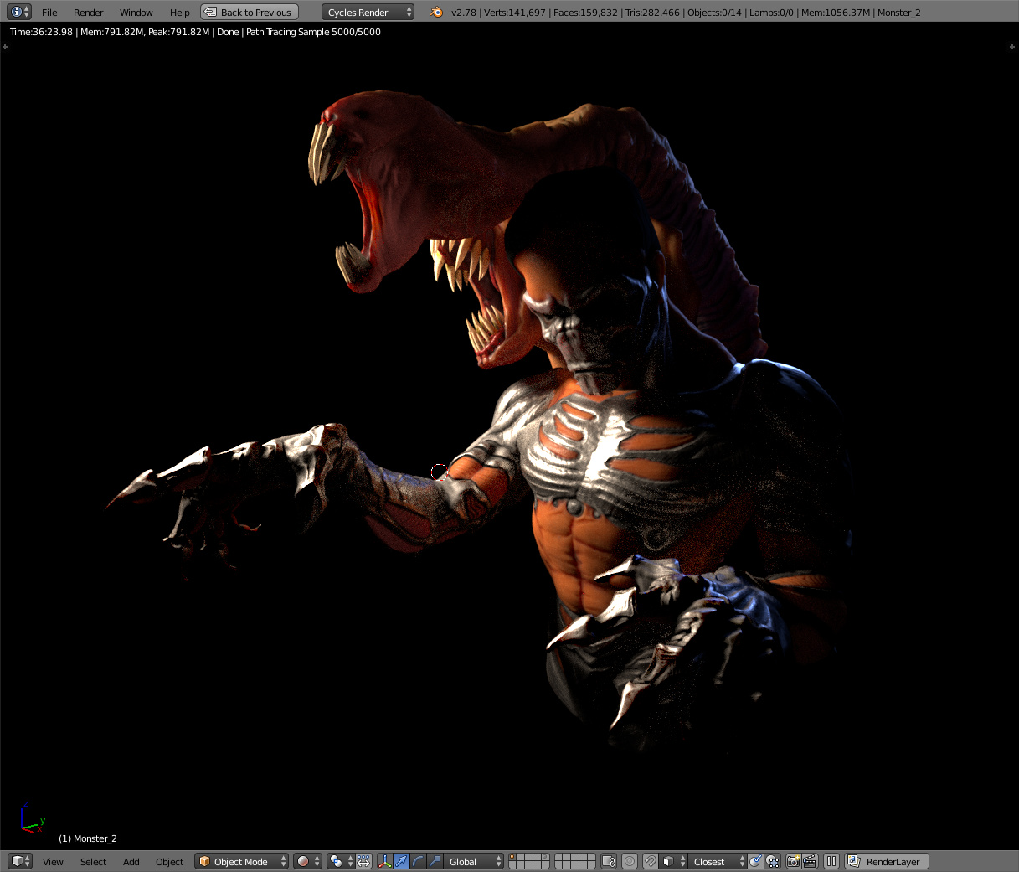Image resolution: width=1019 pixels, height=872 pixels.
Task: Open the File menu
Action: pyautogui.click(x=49, y=13)
